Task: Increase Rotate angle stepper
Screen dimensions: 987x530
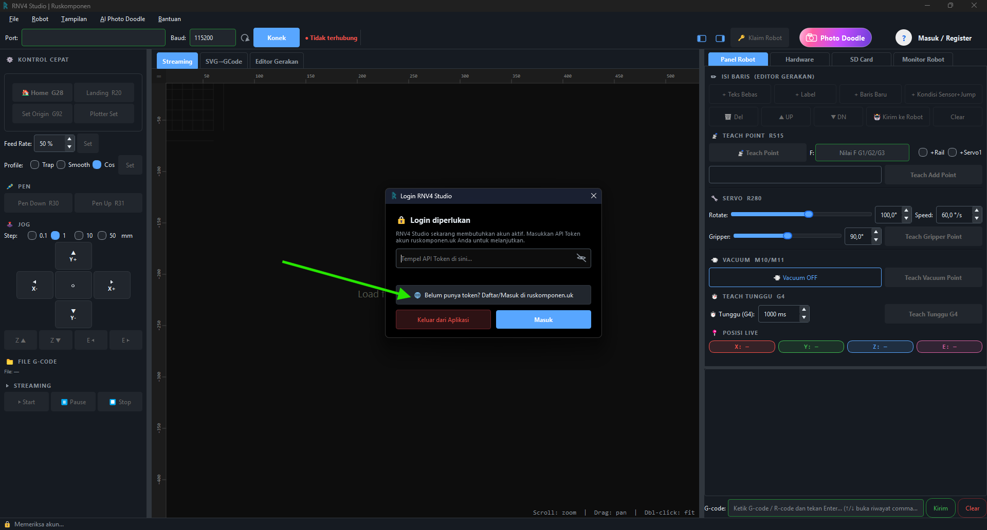Action: [906, 211]
